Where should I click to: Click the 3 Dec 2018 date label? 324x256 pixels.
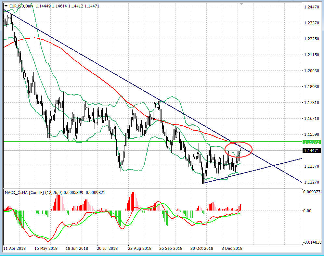click(232, 248)
